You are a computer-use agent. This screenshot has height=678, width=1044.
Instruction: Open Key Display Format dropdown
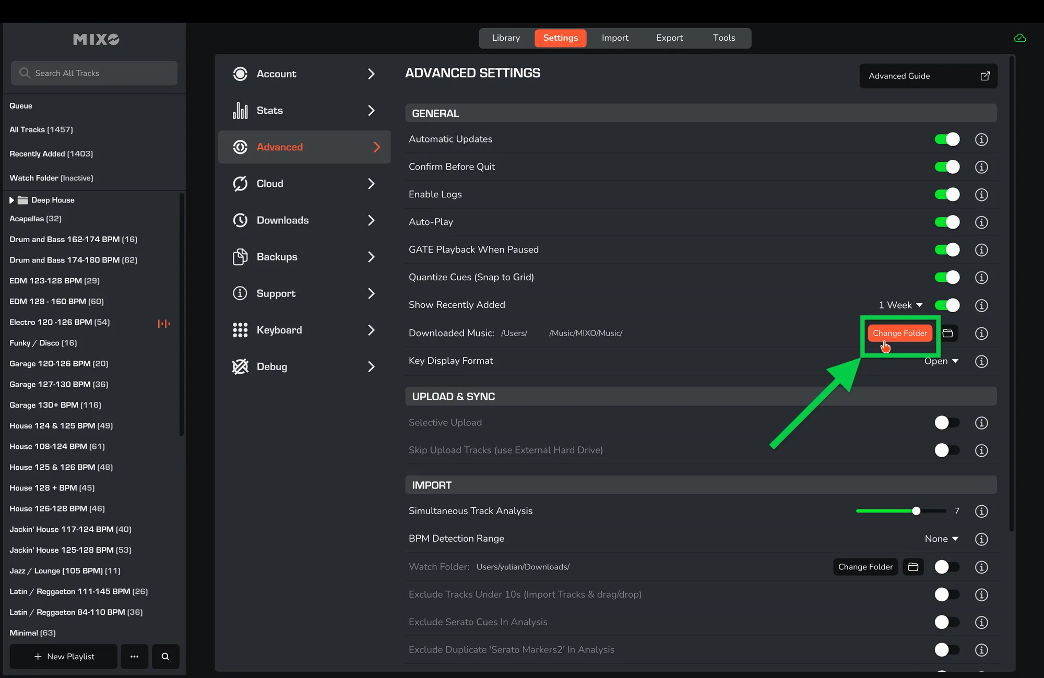[x=941, y=361]
